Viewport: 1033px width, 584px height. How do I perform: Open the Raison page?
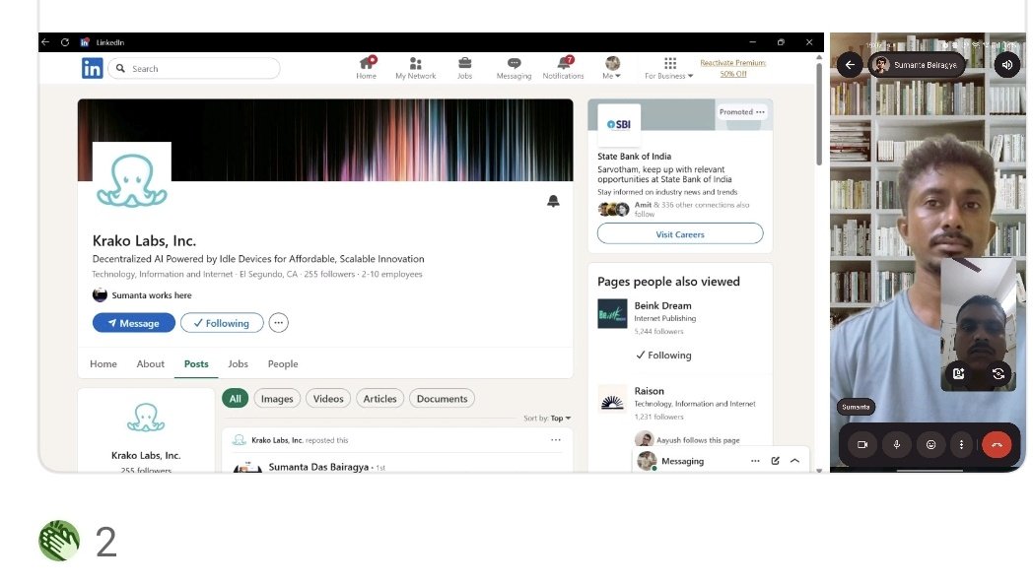(x=649, y=391)
